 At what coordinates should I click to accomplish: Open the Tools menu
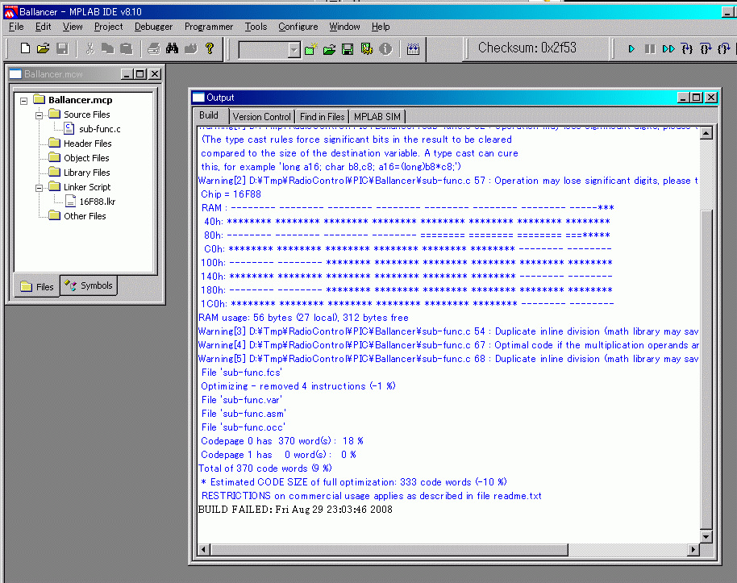256,27
